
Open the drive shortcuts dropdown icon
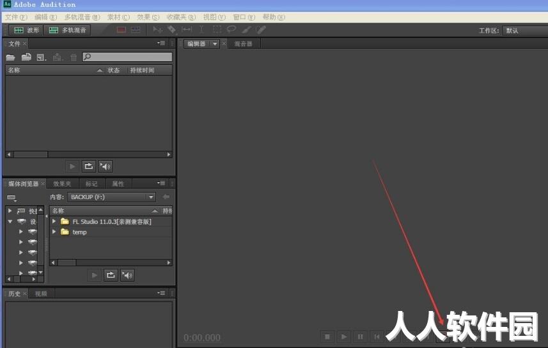click(12, 198)
